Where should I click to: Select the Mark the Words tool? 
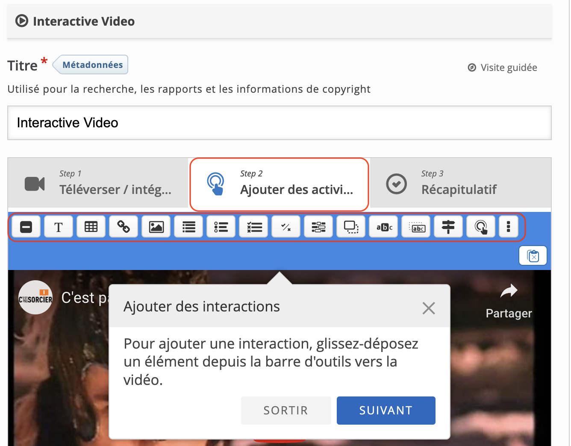[383, 227]
